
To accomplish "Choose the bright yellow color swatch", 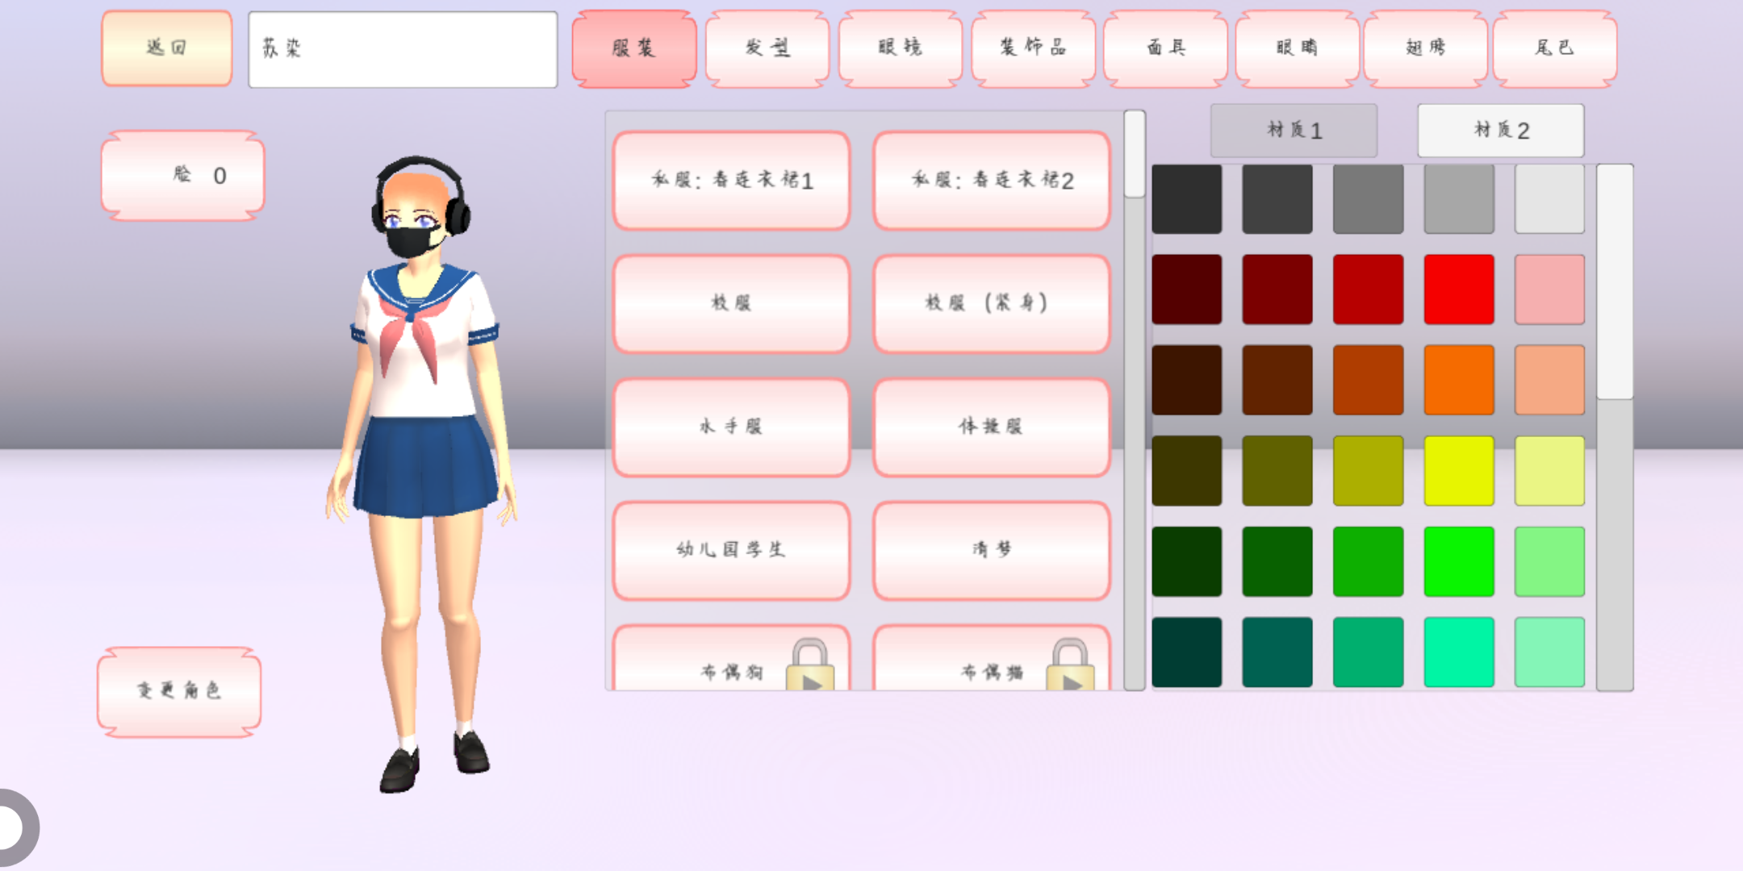I will click(x=1458, y=471).
